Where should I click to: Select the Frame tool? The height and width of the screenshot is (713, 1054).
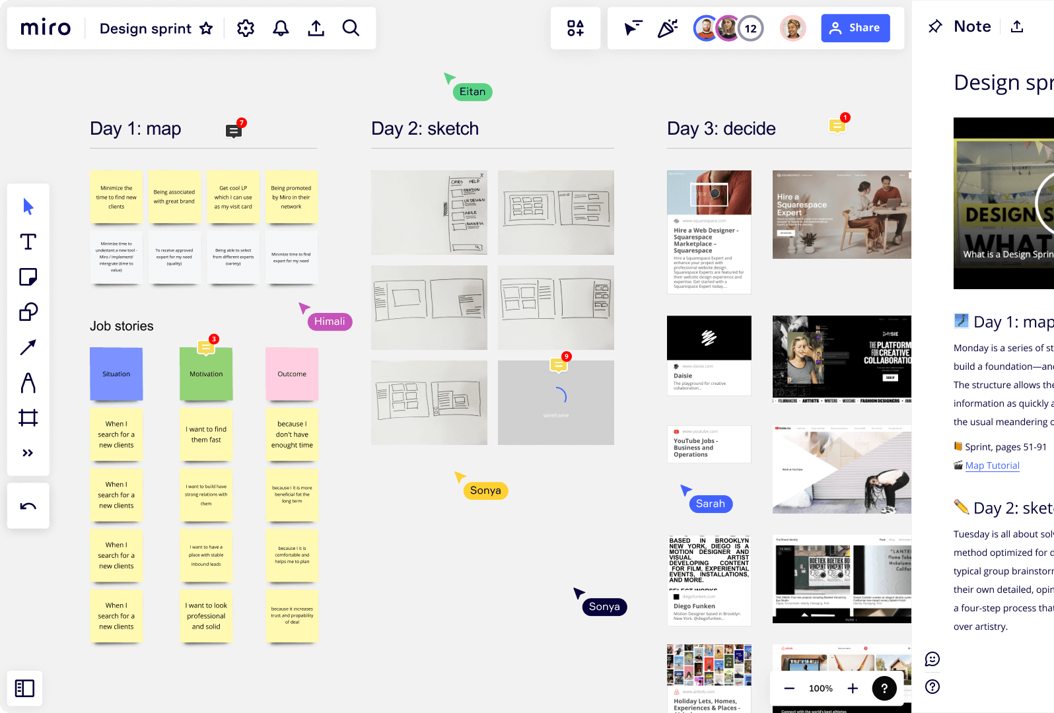pyautogui.click(x=28, y=417)
